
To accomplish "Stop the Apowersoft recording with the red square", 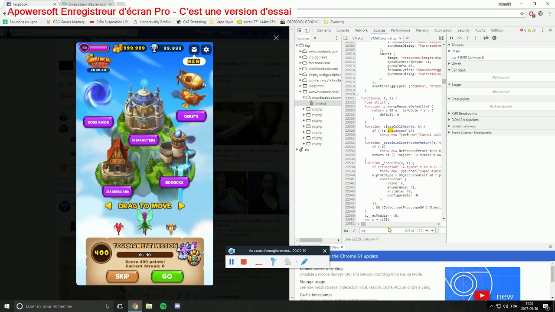I will (x=244, y=262).
